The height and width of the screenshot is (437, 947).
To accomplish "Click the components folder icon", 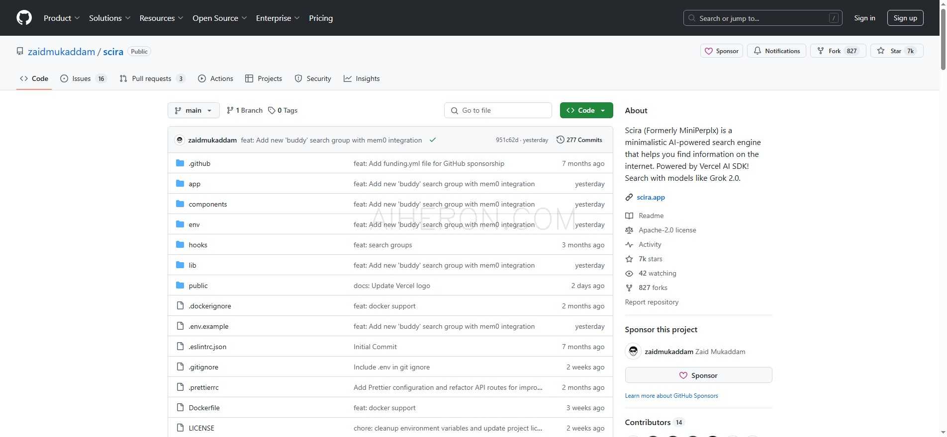I will point(180,204).
